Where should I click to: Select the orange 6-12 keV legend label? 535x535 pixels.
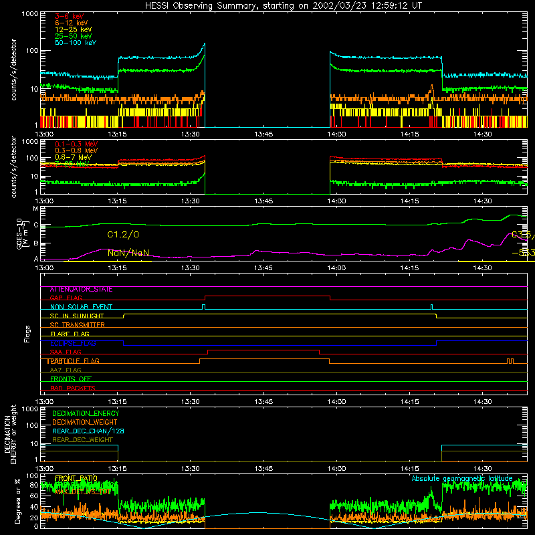(x=72, y=23)
